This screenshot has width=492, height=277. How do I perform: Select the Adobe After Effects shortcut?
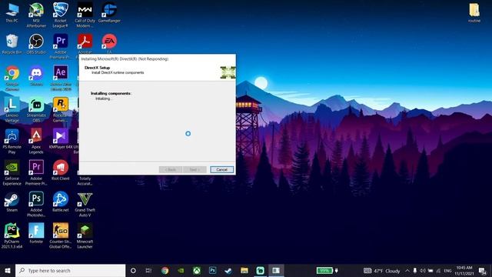[61, 78]
